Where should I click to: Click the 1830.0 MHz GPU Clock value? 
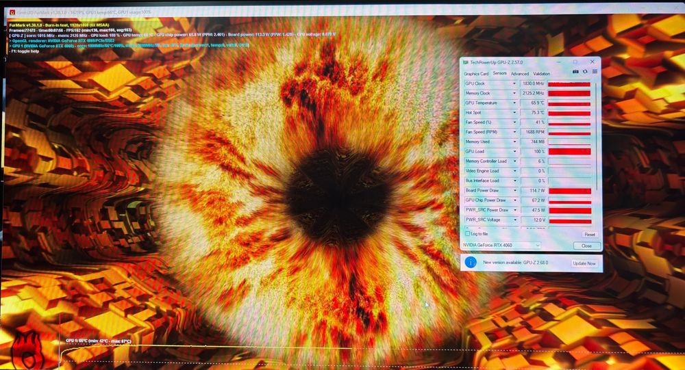tap(532, 83)
